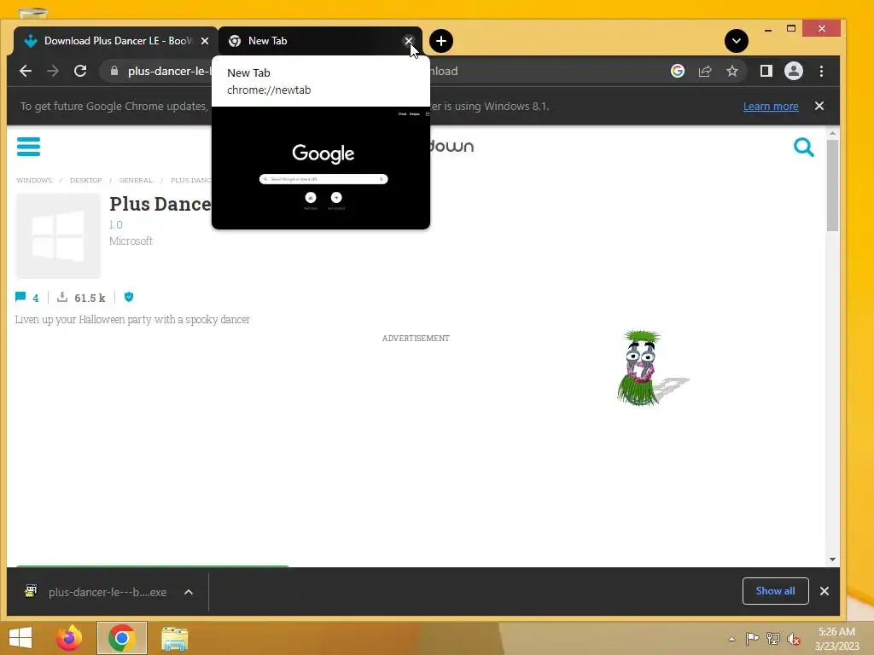Click the scrollbar down arrow

(x=832, y=559)
